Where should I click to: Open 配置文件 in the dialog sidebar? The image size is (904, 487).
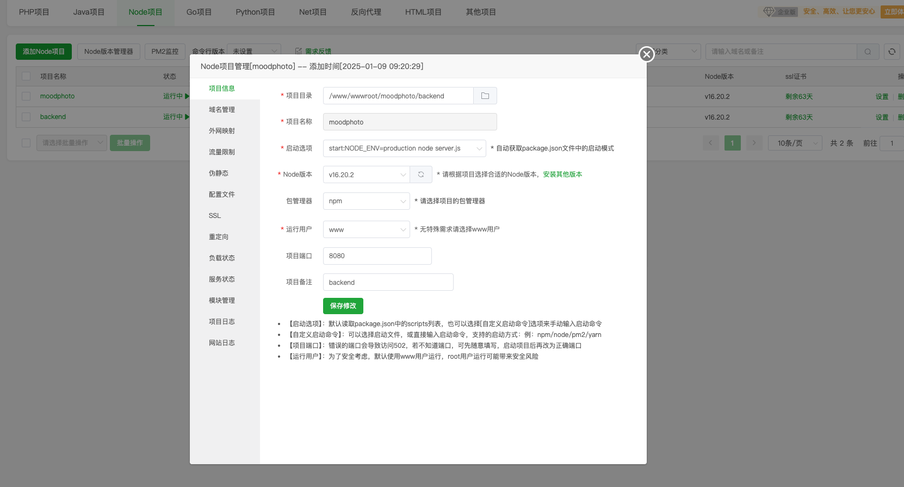point(225,195)
